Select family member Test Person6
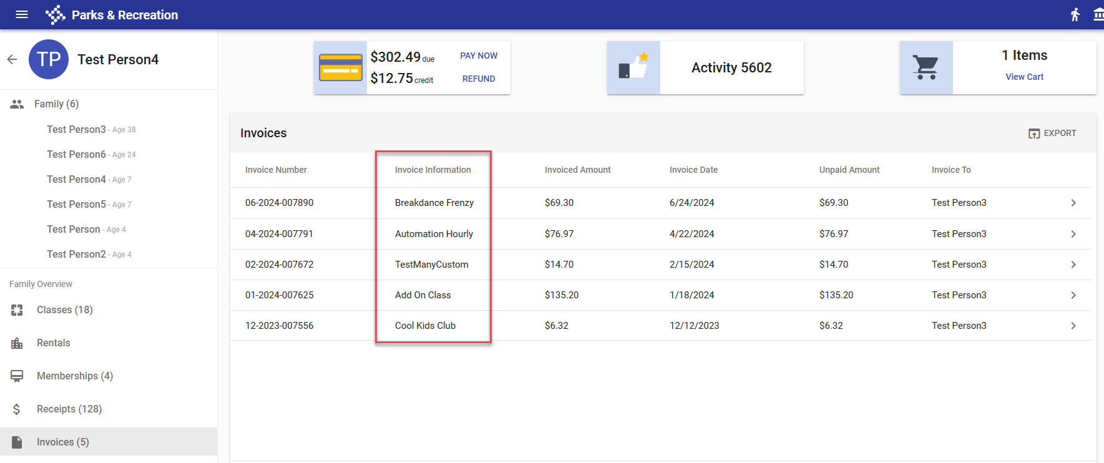 point(76,154)
